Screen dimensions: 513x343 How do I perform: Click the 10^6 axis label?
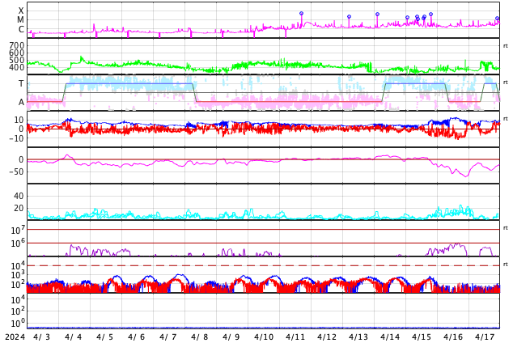(x=18, y=243)
